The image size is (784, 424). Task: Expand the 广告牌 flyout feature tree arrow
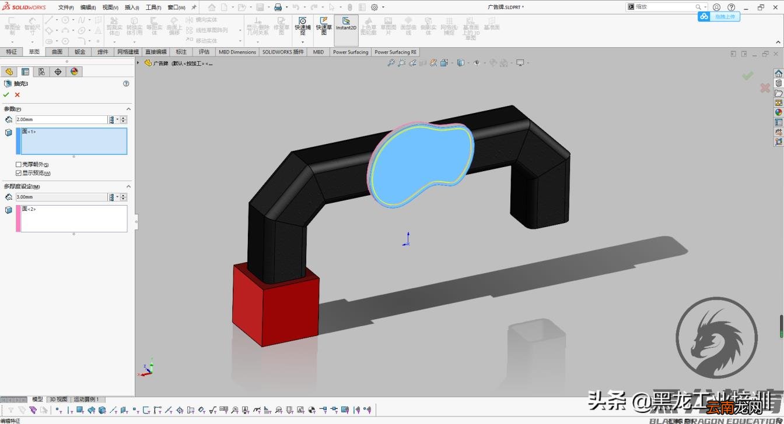pos(138,63)
